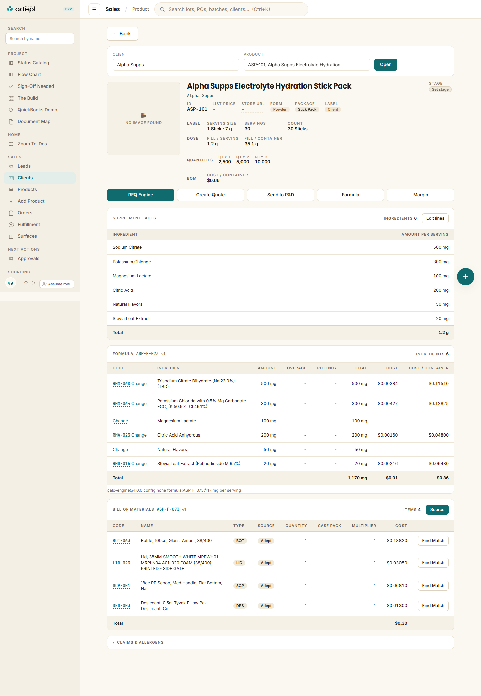Open the Client dropdown showing Alpha Supps

pos(176,65)
